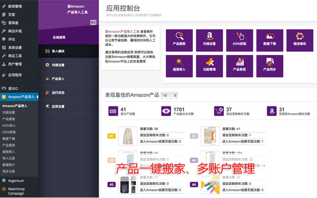Open the 功能管理 tile
The height and width of the screenshot is (198, 317).
[209, 66]
